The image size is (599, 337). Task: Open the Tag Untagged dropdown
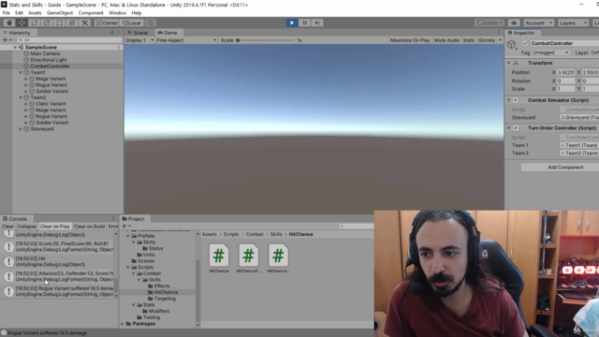pyautogui.click(x=550, y=52)
